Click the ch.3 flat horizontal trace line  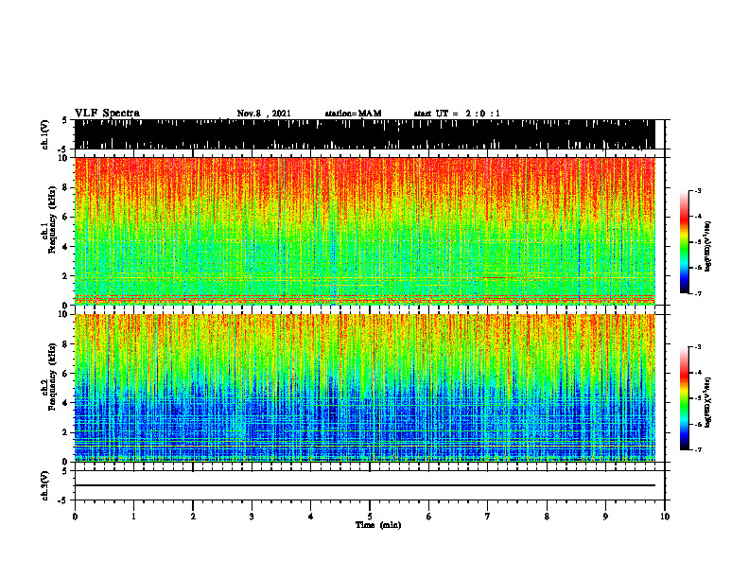coord(364,485)
